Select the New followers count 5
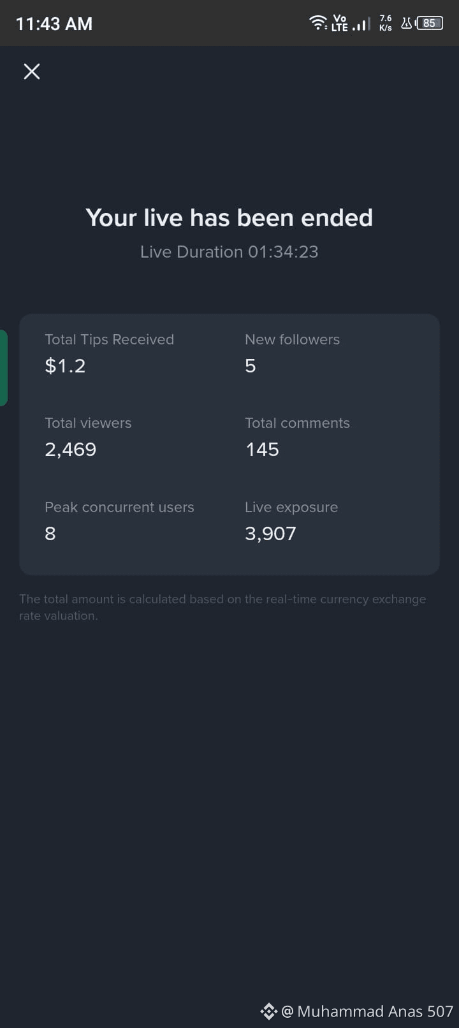Screen dimensions: 459x1028 coord(292,353)
